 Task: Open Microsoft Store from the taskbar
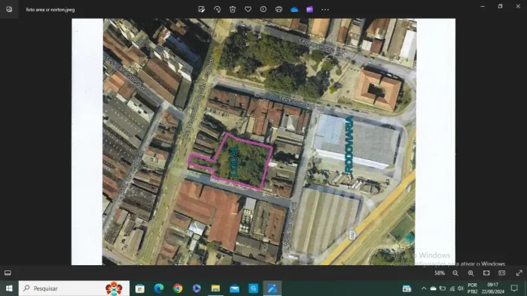click(140, 288)
